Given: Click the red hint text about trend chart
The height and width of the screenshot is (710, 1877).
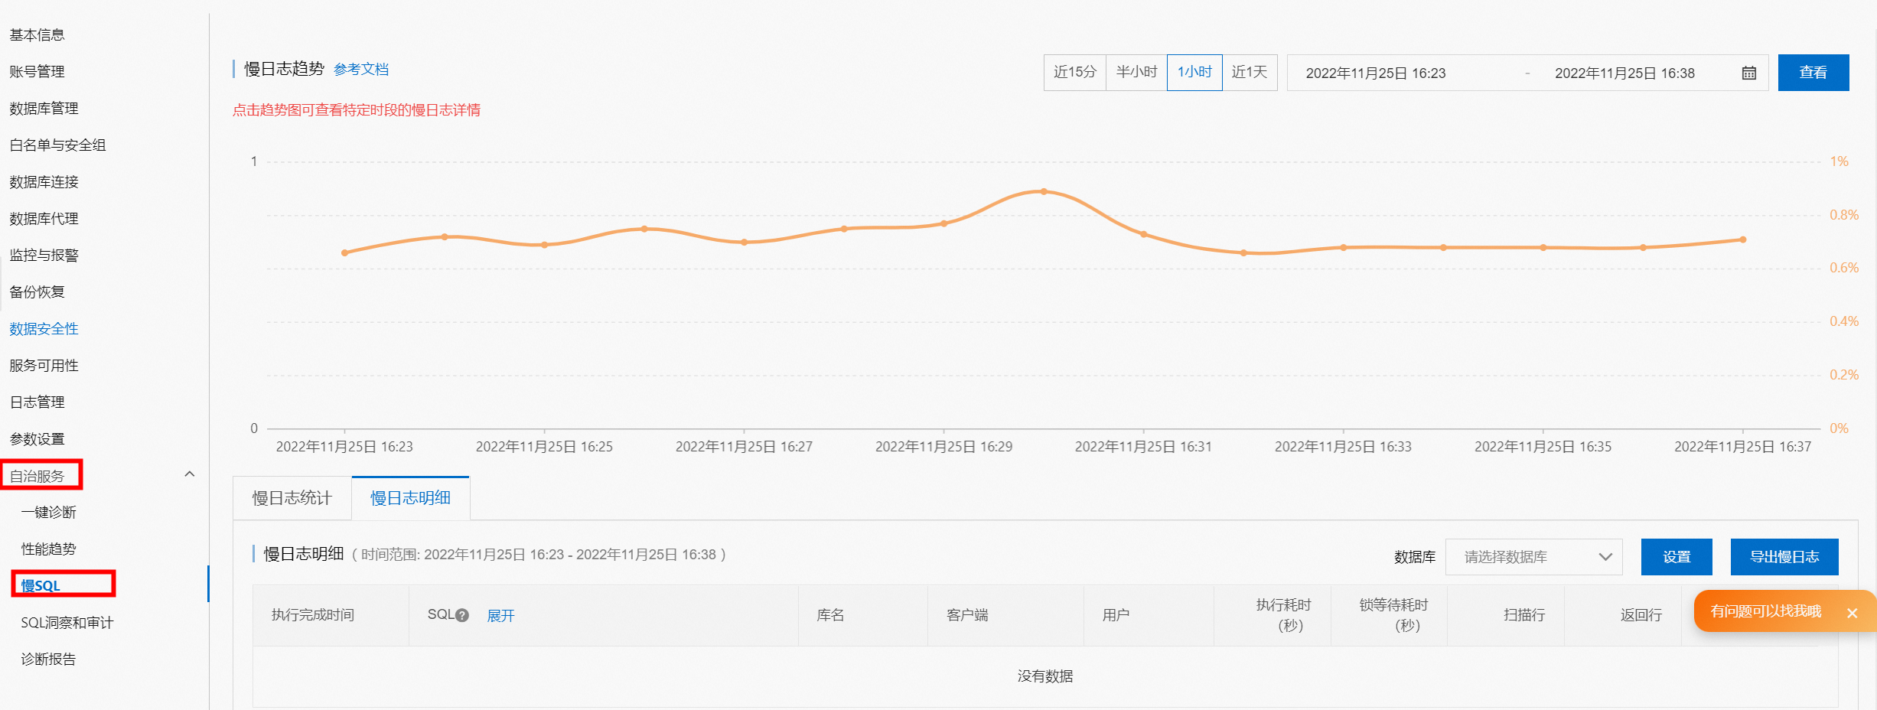Looking at the screenshot, I should (x=357, y=110).
